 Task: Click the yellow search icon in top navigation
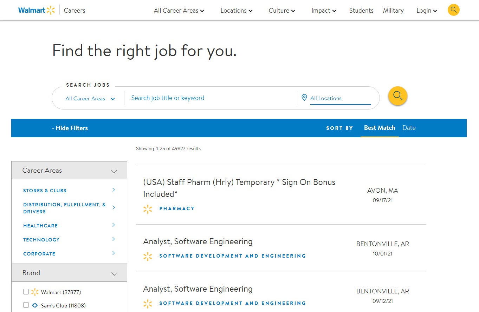pyautogui.click(x=453, y=10)
